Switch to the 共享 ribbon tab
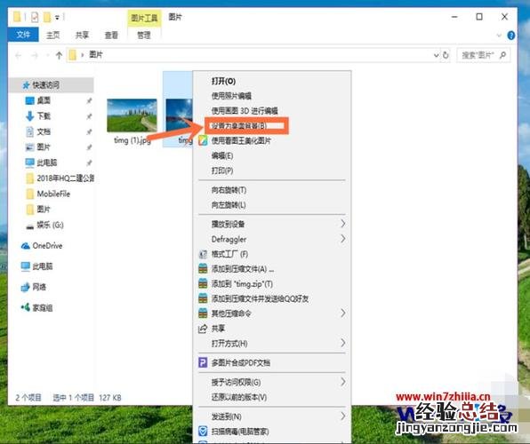This screenshot has height=444, width=530. tap(82, 35)
